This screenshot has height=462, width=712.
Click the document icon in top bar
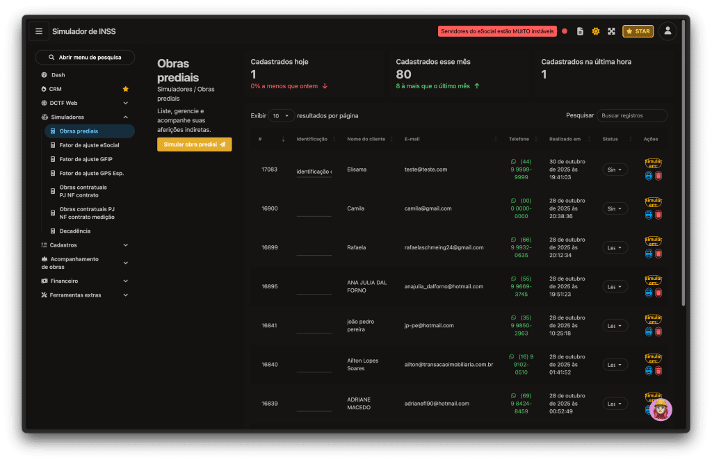coord(580,31)
